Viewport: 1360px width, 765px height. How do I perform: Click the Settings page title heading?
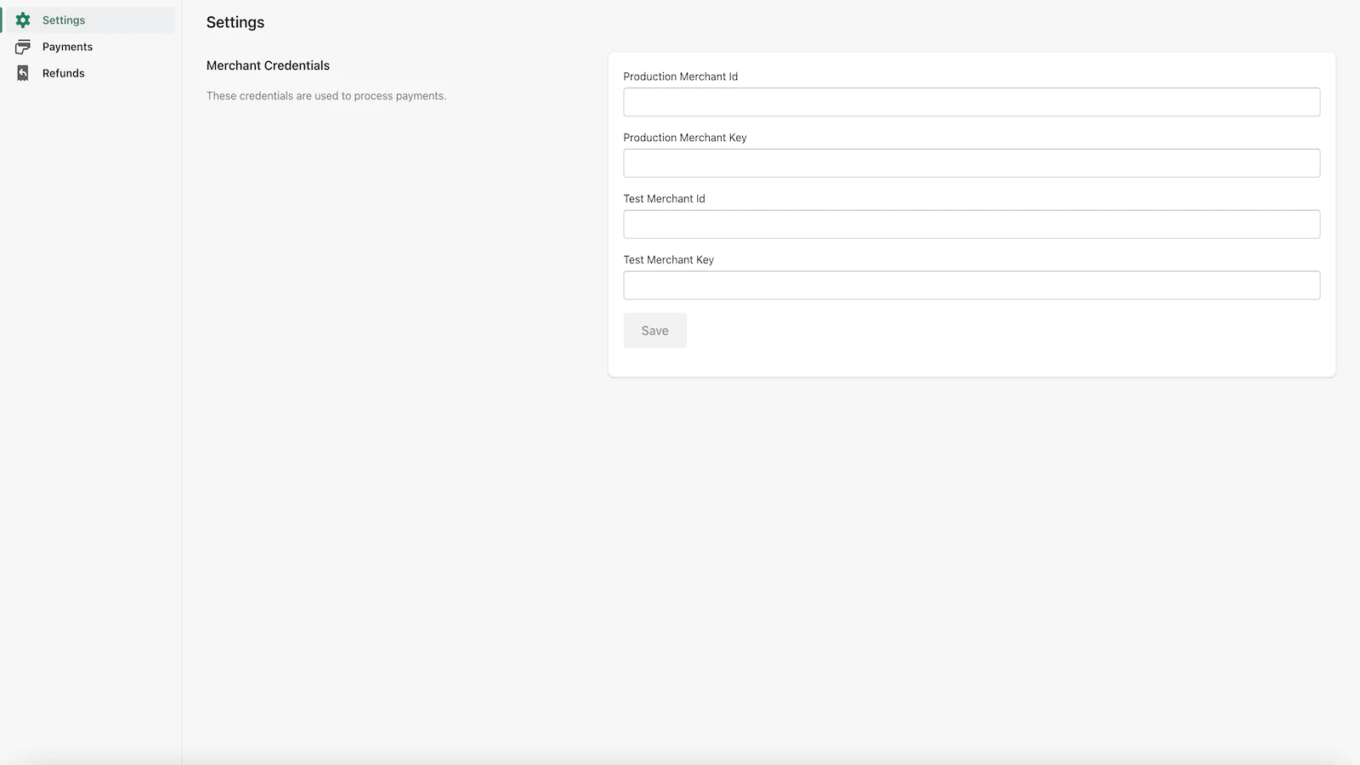[x=235, y=23]
